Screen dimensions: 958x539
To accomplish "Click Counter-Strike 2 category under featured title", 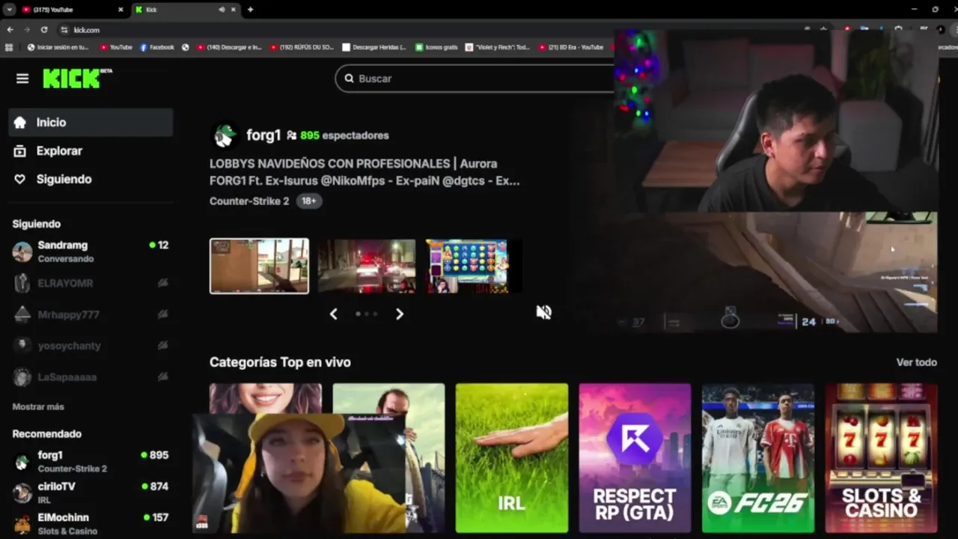I will (249, 201).
